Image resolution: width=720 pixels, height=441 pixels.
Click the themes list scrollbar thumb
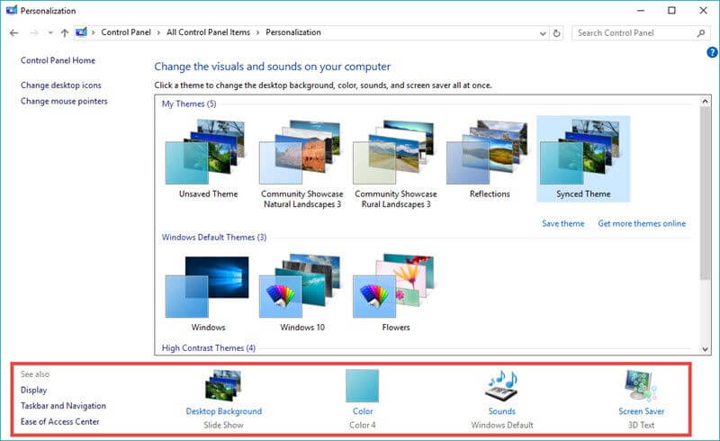tap(705, 193)
